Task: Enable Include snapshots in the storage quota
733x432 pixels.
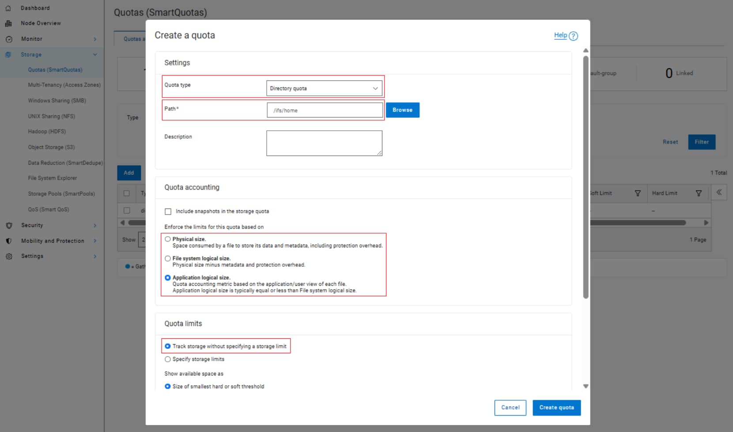Action: (x=168, y=212)
